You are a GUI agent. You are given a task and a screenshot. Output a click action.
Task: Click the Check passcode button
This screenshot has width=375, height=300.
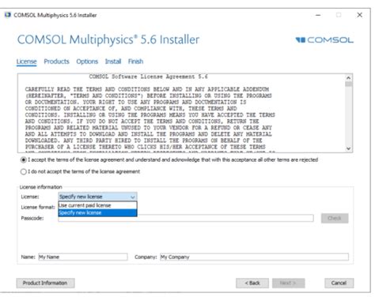pyautogui.click(x=335, y=218)
